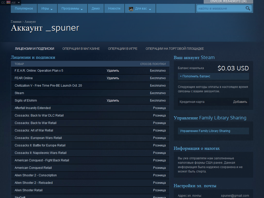Select the Steam license row

click(x=90, y=93)
